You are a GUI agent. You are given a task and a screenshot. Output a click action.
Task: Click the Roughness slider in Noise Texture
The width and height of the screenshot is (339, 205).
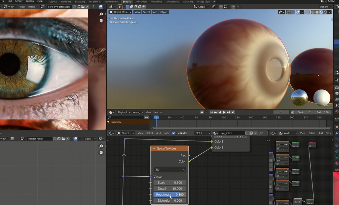click(169, 195)
